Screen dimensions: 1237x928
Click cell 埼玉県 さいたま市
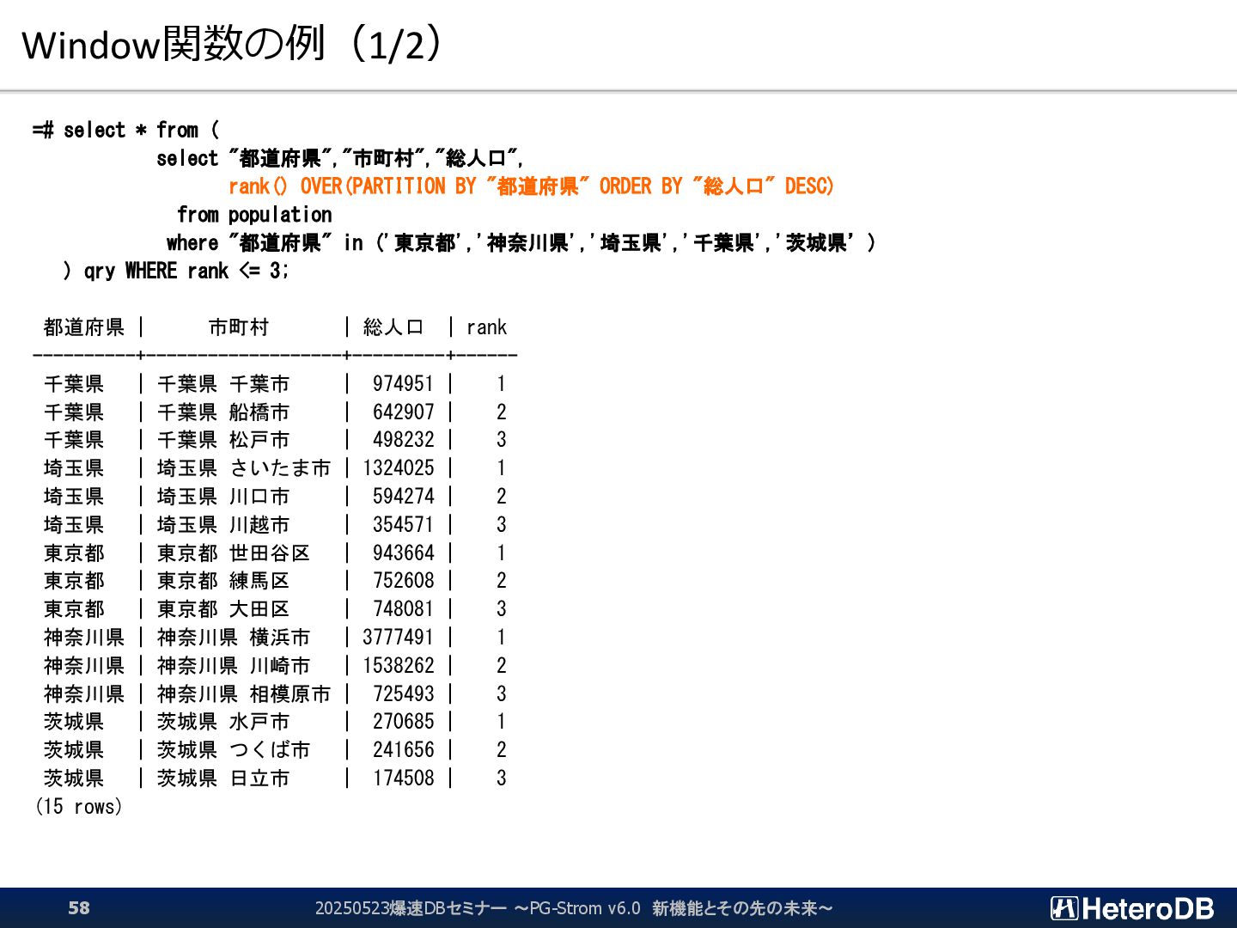point(244,468)
